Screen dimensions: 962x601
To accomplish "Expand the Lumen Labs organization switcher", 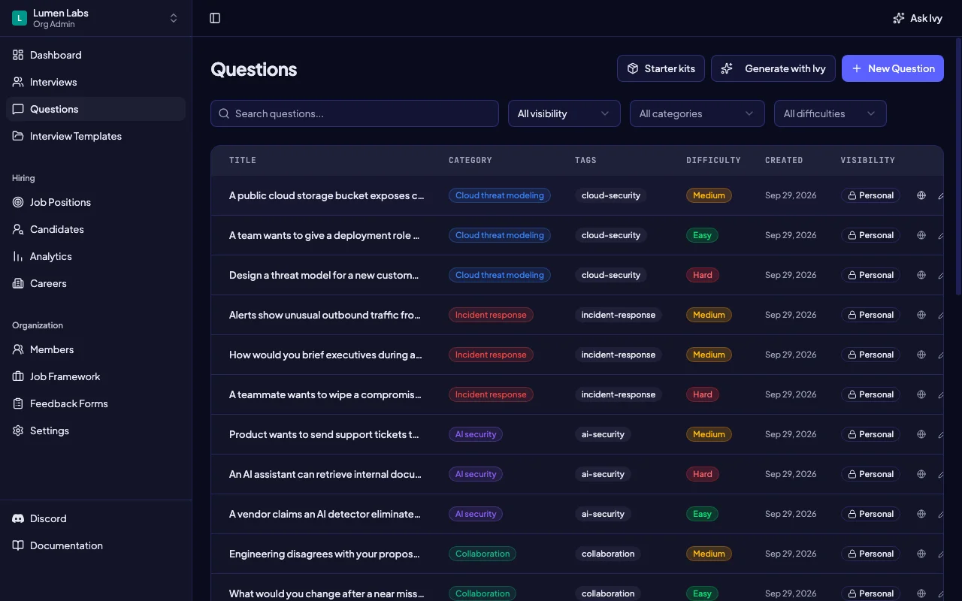I will [95, 18].
